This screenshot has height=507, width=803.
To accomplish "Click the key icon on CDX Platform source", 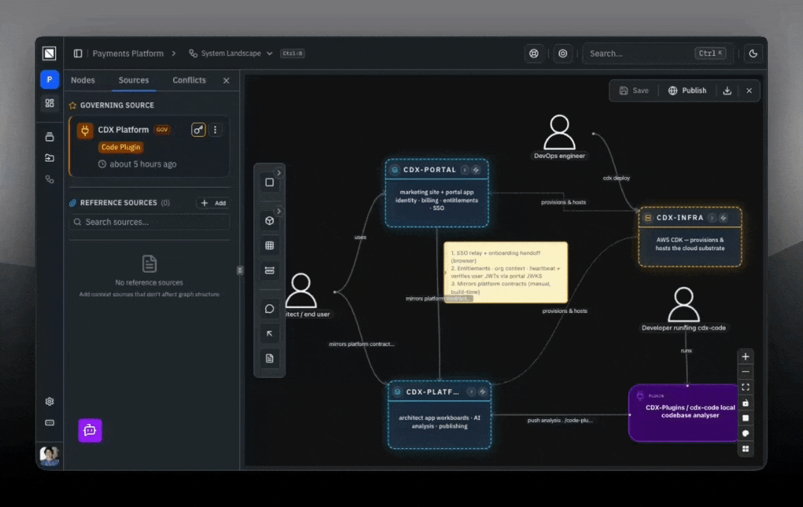I will (x=198, y=130).
